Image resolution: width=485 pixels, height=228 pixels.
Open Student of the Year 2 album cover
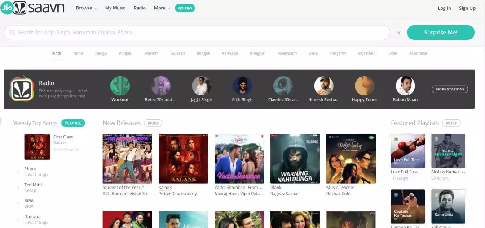coord(128,159)
